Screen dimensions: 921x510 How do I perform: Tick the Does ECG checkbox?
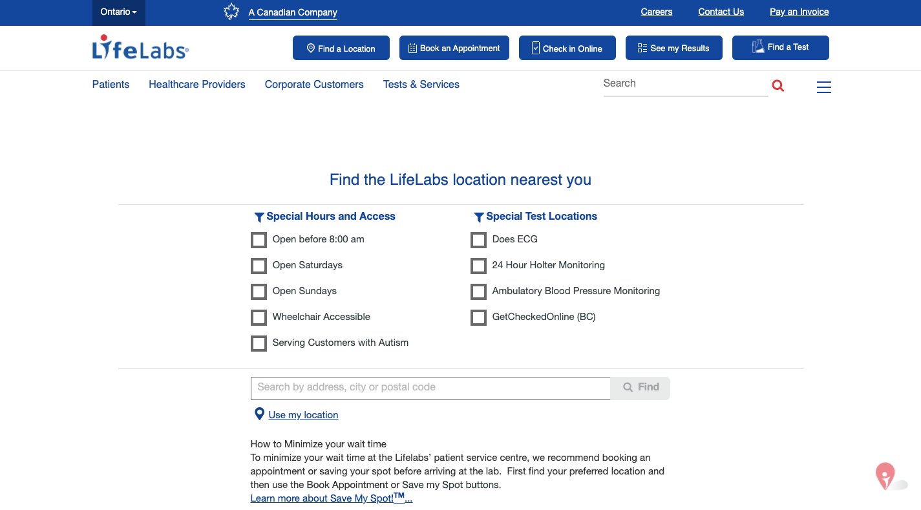[x=478, y=240]
